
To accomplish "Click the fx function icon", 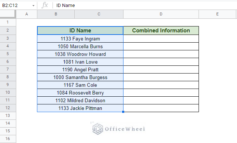I will [x=45, y=5].
